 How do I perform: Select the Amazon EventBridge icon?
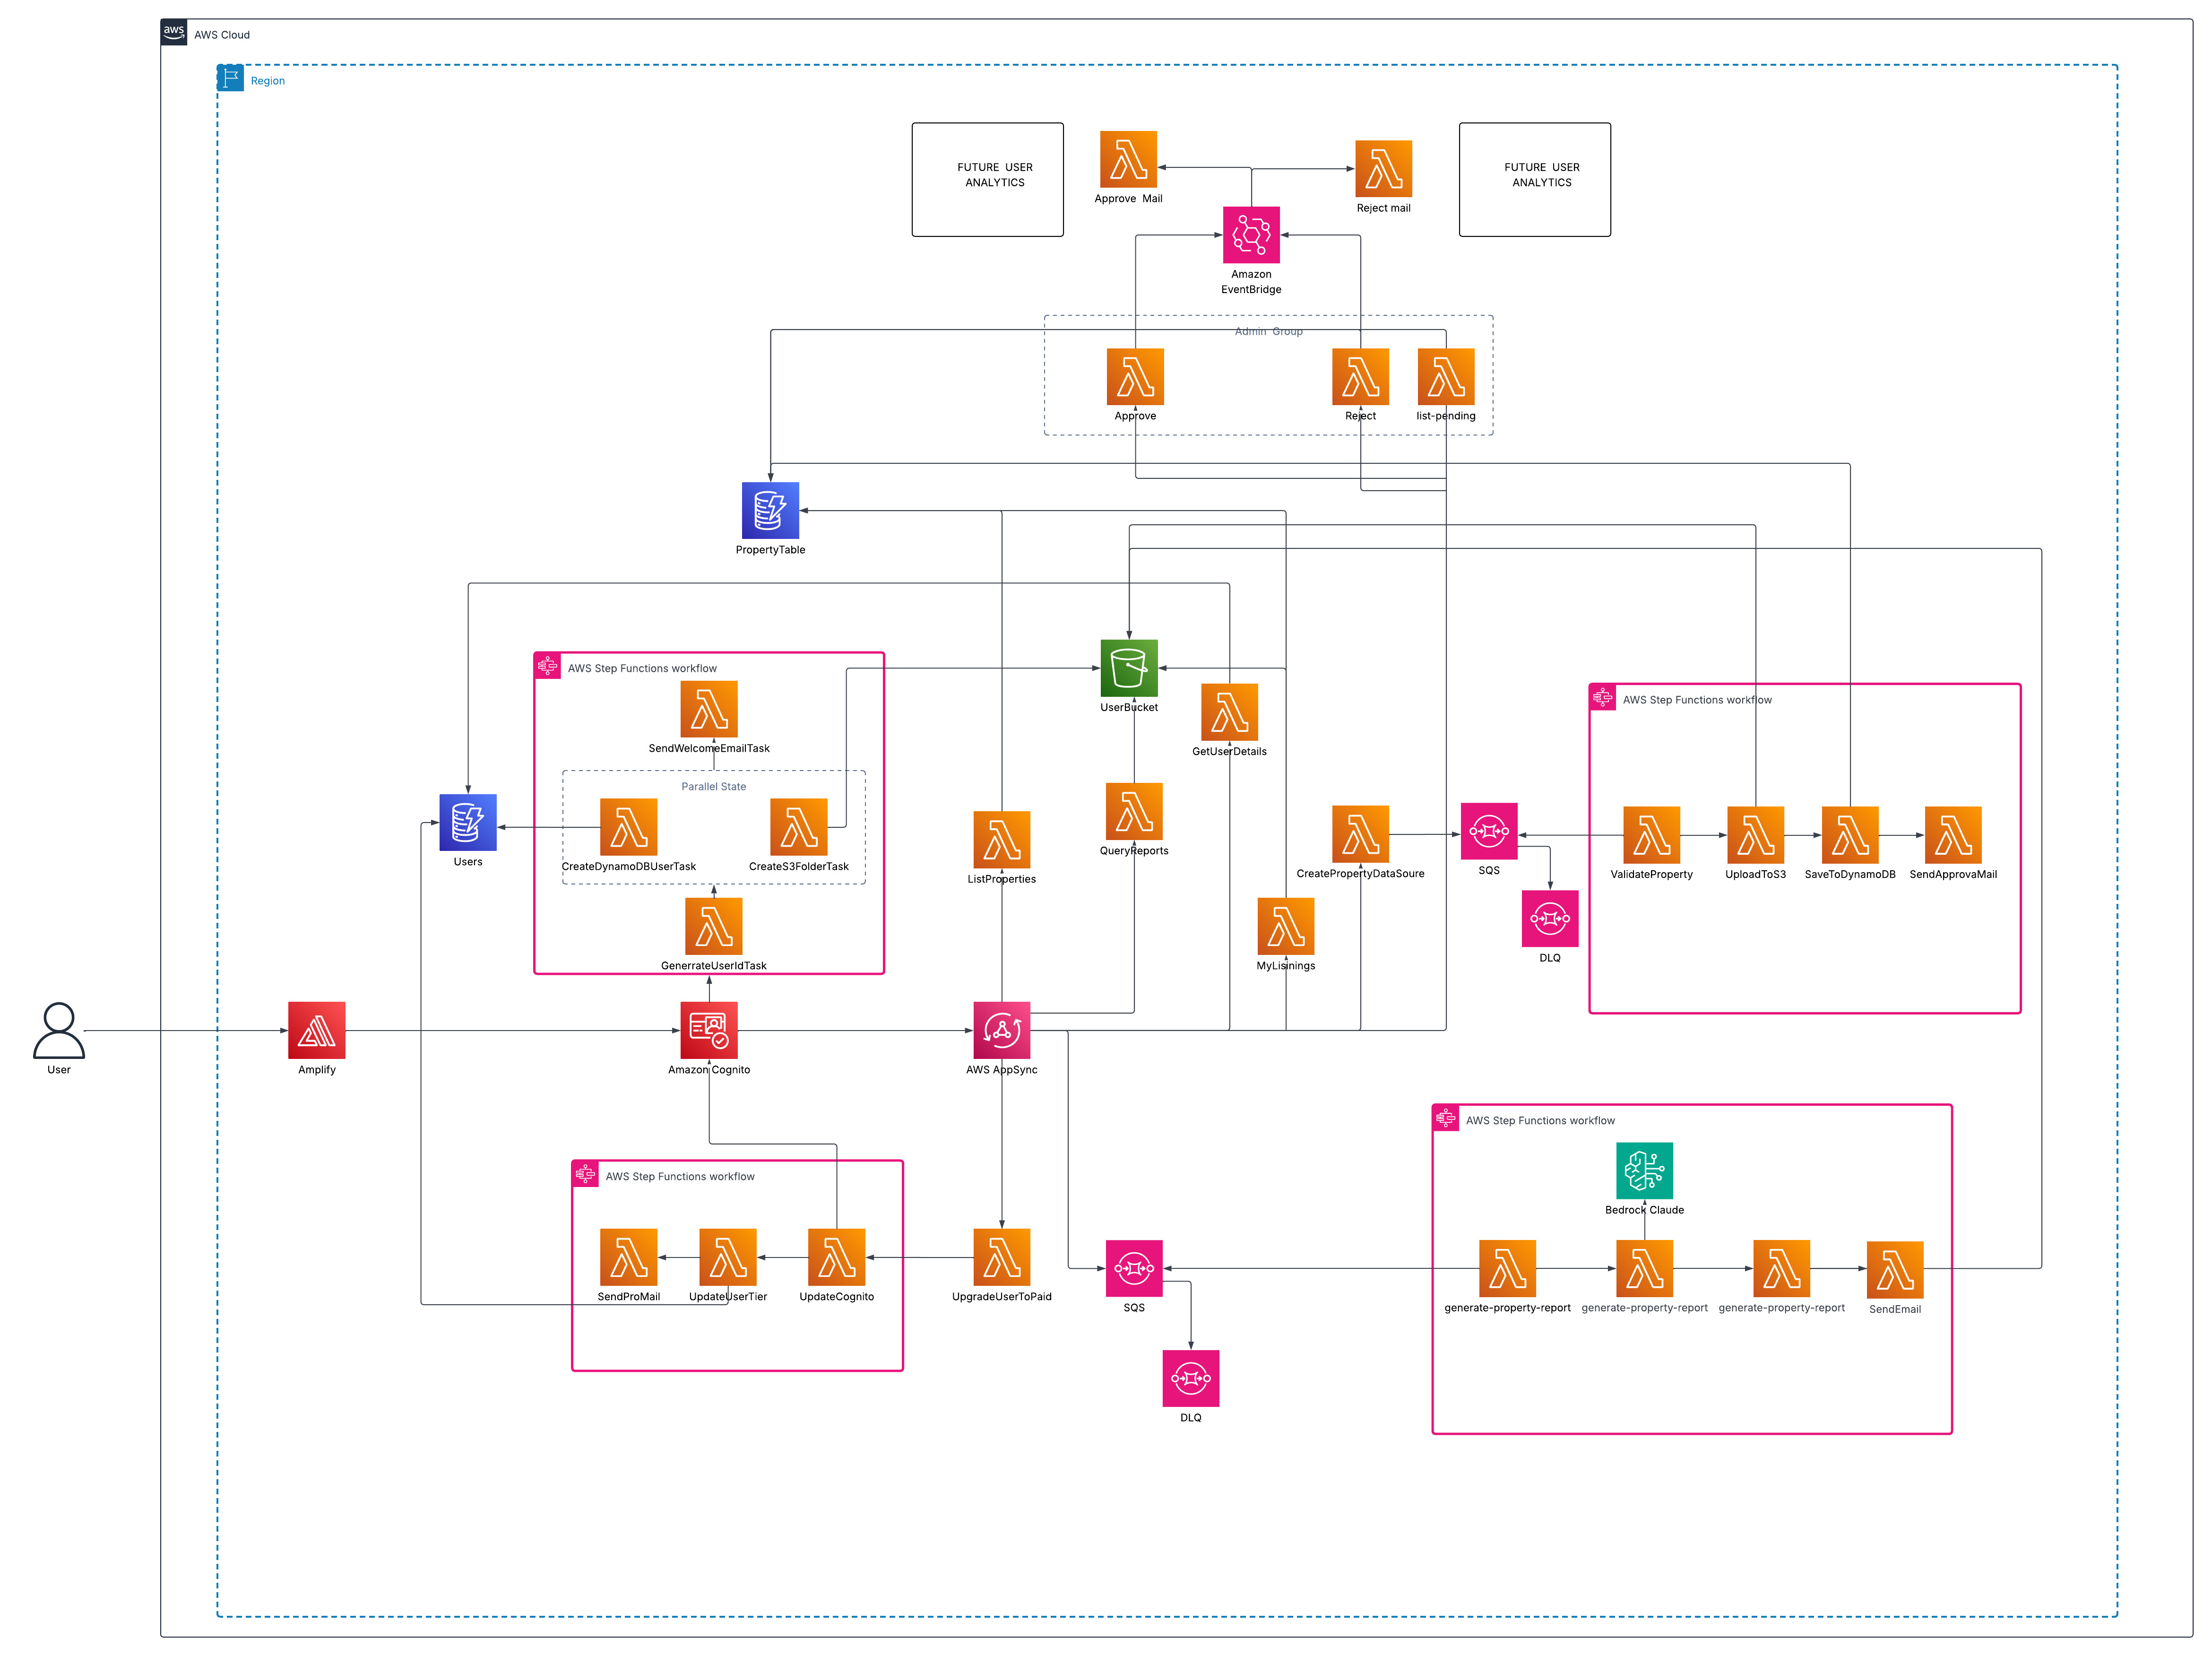click(x=1251, y=235)
